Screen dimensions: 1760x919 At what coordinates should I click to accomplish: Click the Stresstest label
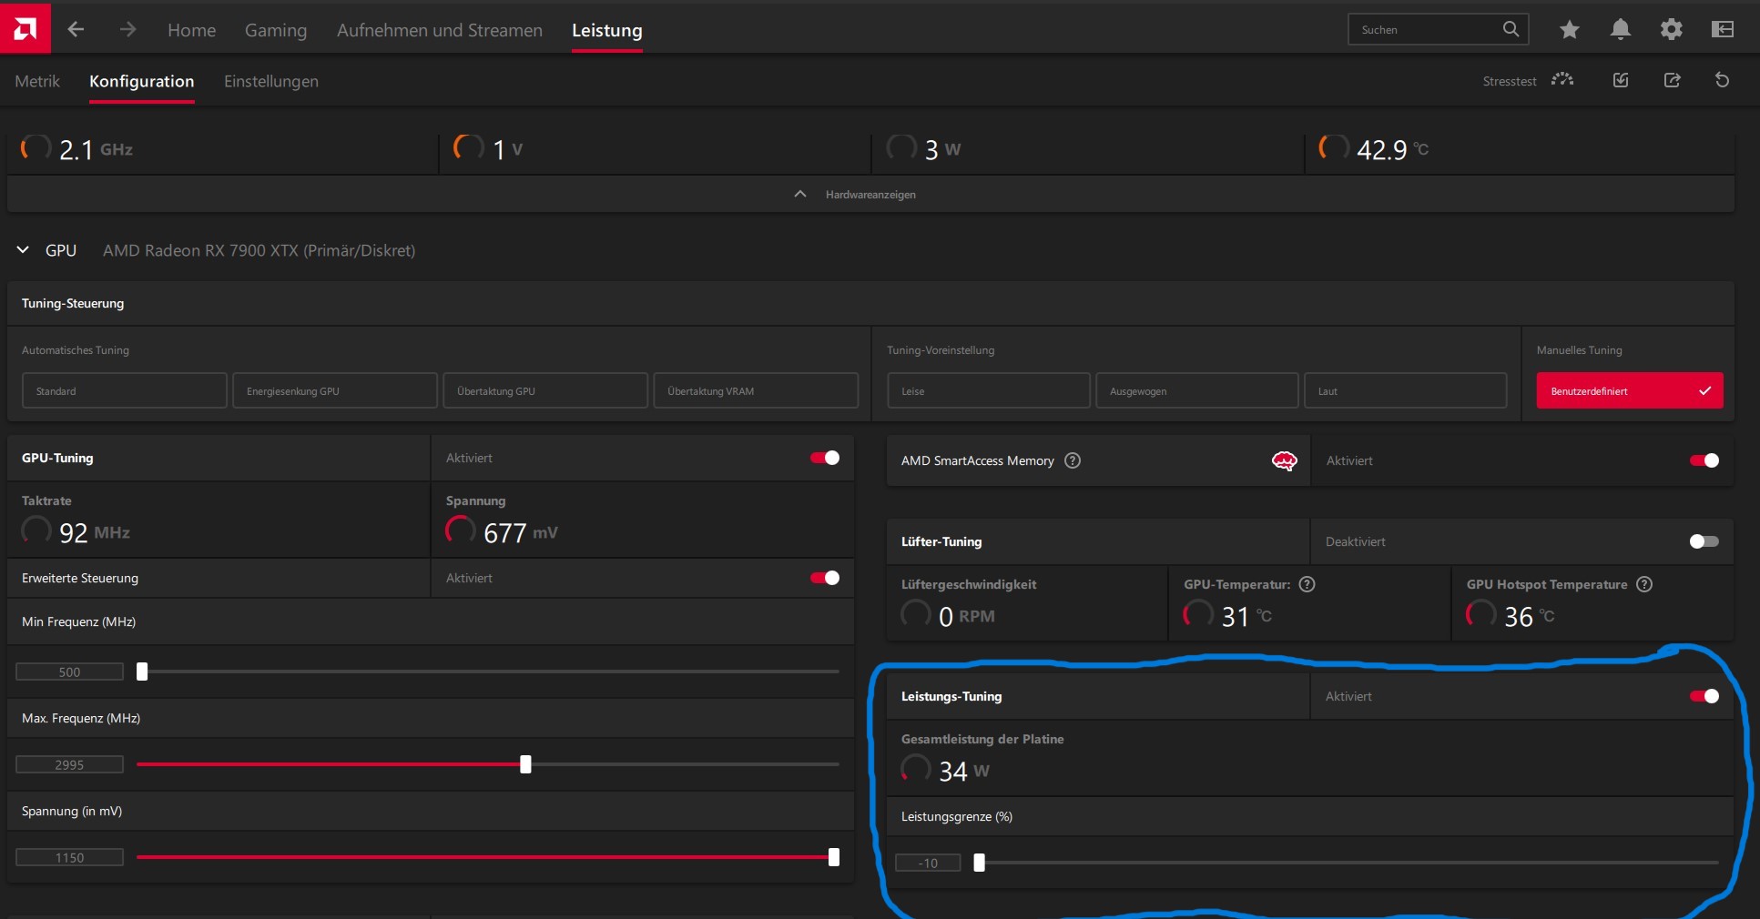1510,81
